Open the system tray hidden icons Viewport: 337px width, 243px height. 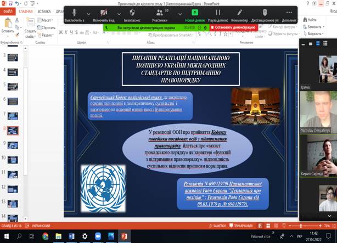point(291,236)
